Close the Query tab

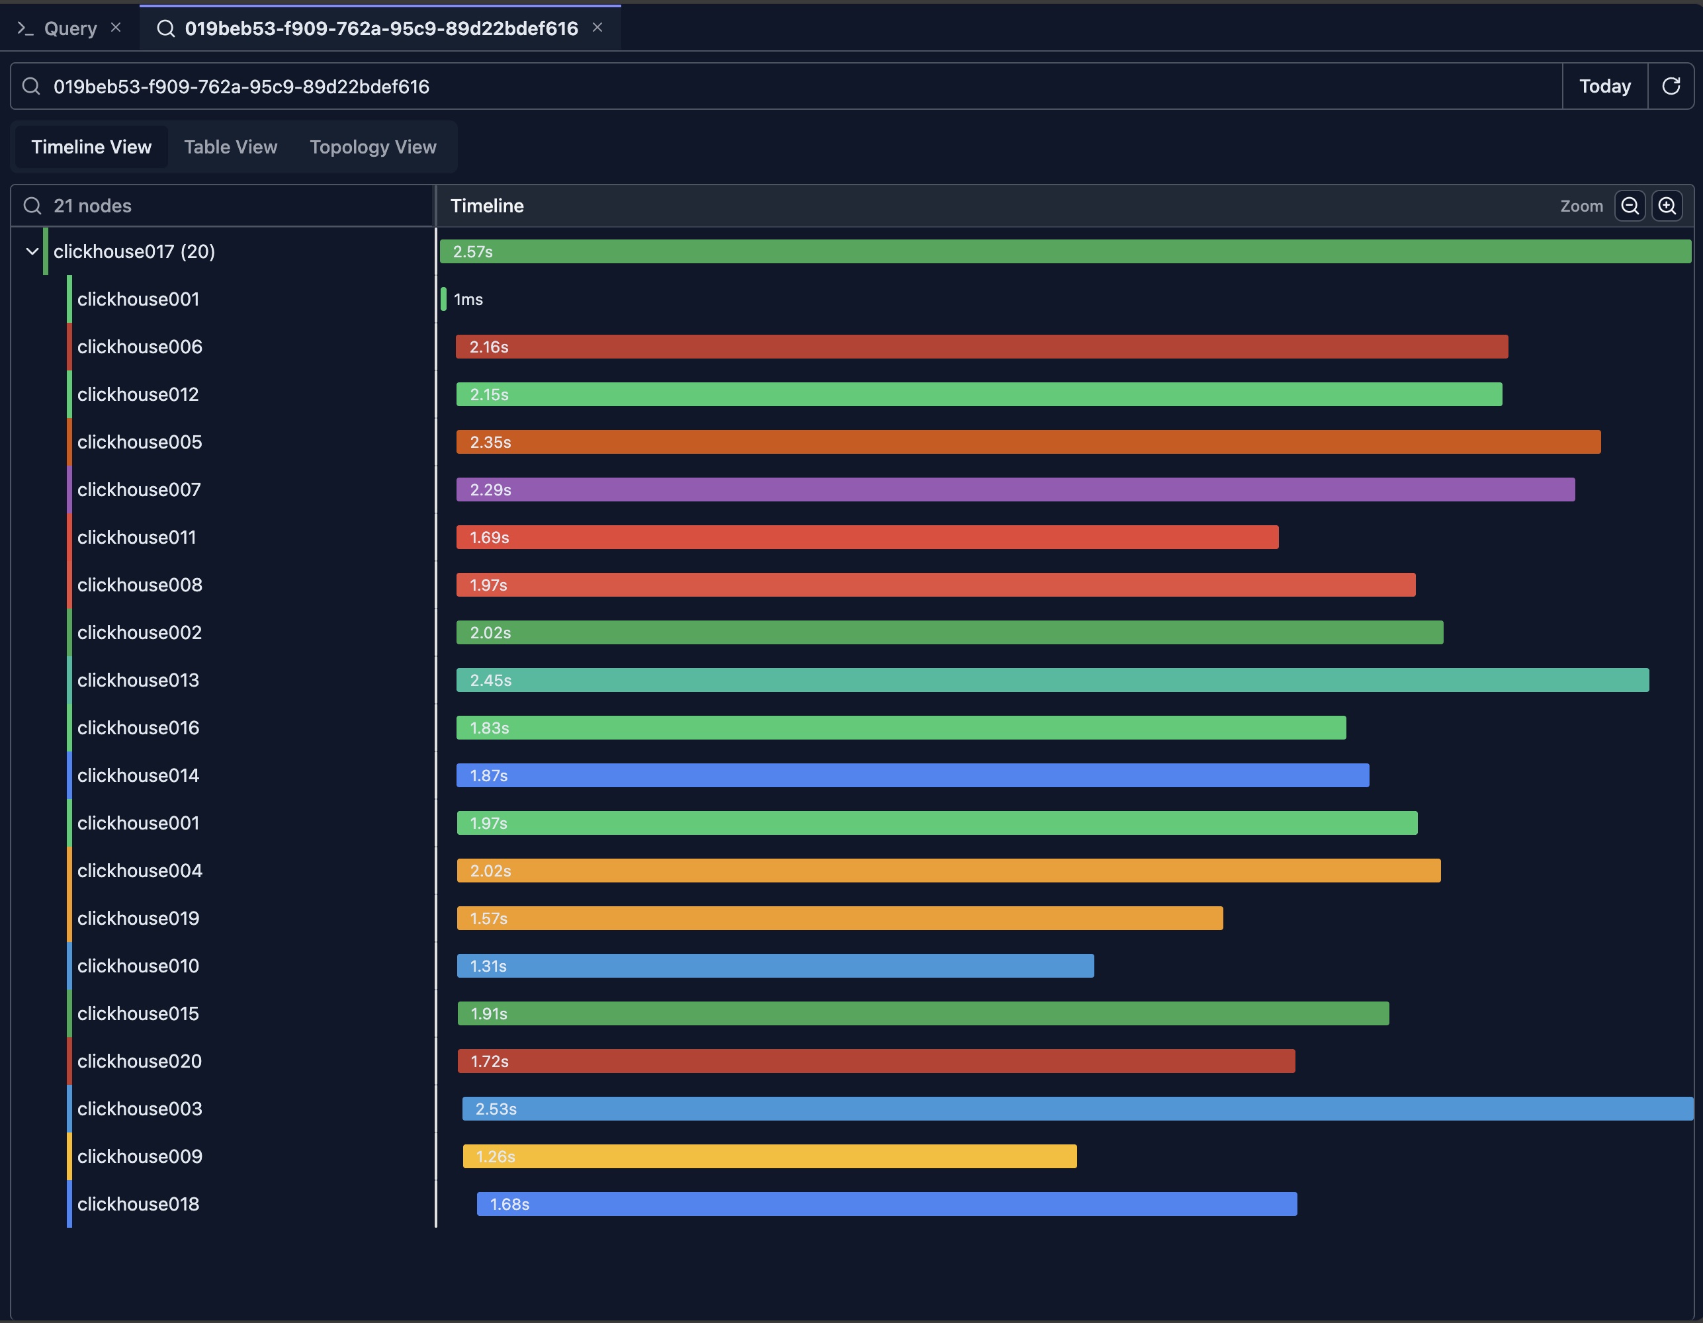point(116,27)
